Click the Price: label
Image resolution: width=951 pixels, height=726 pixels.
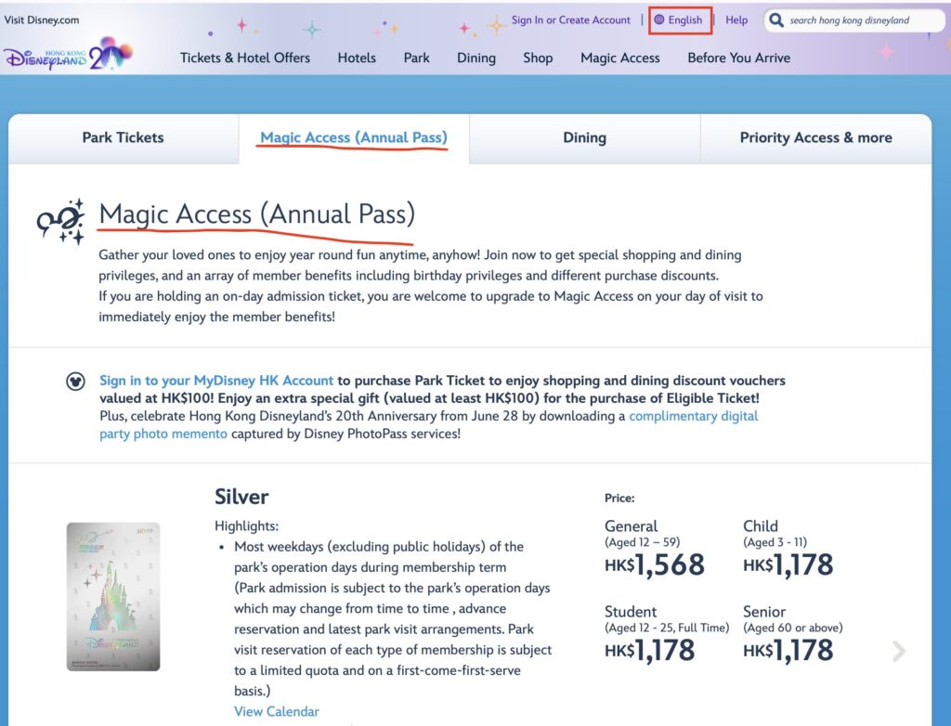point(619,498)
